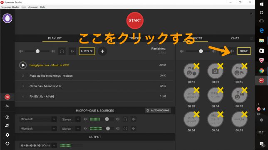Mute the playlist with speaker-off button
Screen dimensions: 268x150
72,51
